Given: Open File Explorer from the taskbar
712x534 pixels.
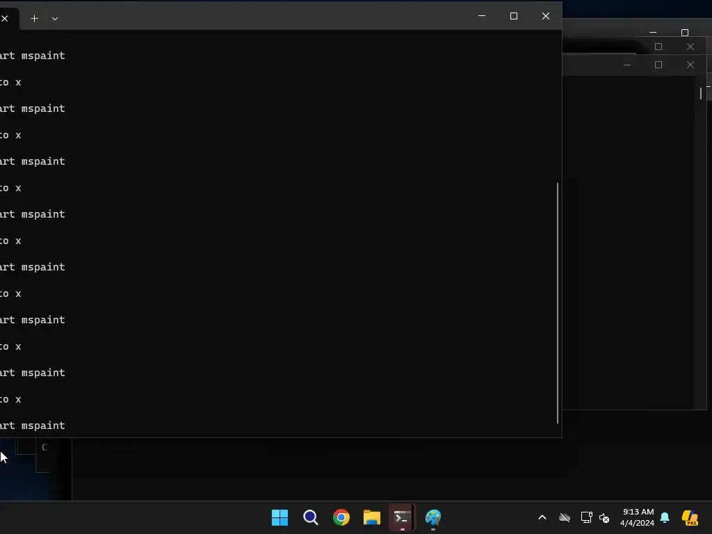Looking at the screenshot, I should click(x=372, y=517).
